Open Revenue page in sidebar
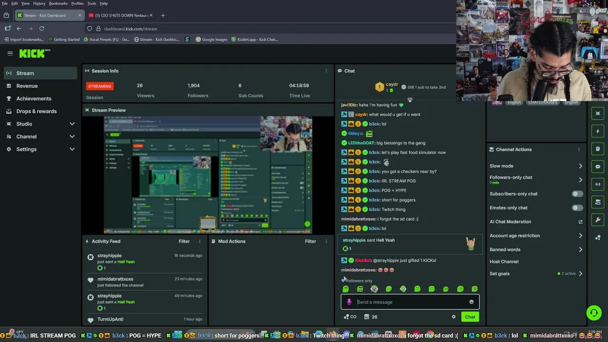The width and height of the screenshot is (608, 342). tap(41, 86)
